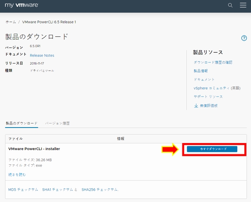Click the download arrow icon next to 無償評価版

coord(196,106)
